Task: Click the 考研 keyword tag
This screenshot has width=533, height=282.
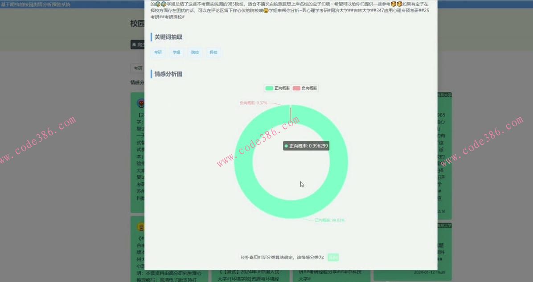Action: pyautogui.click(x=158, y=52)
